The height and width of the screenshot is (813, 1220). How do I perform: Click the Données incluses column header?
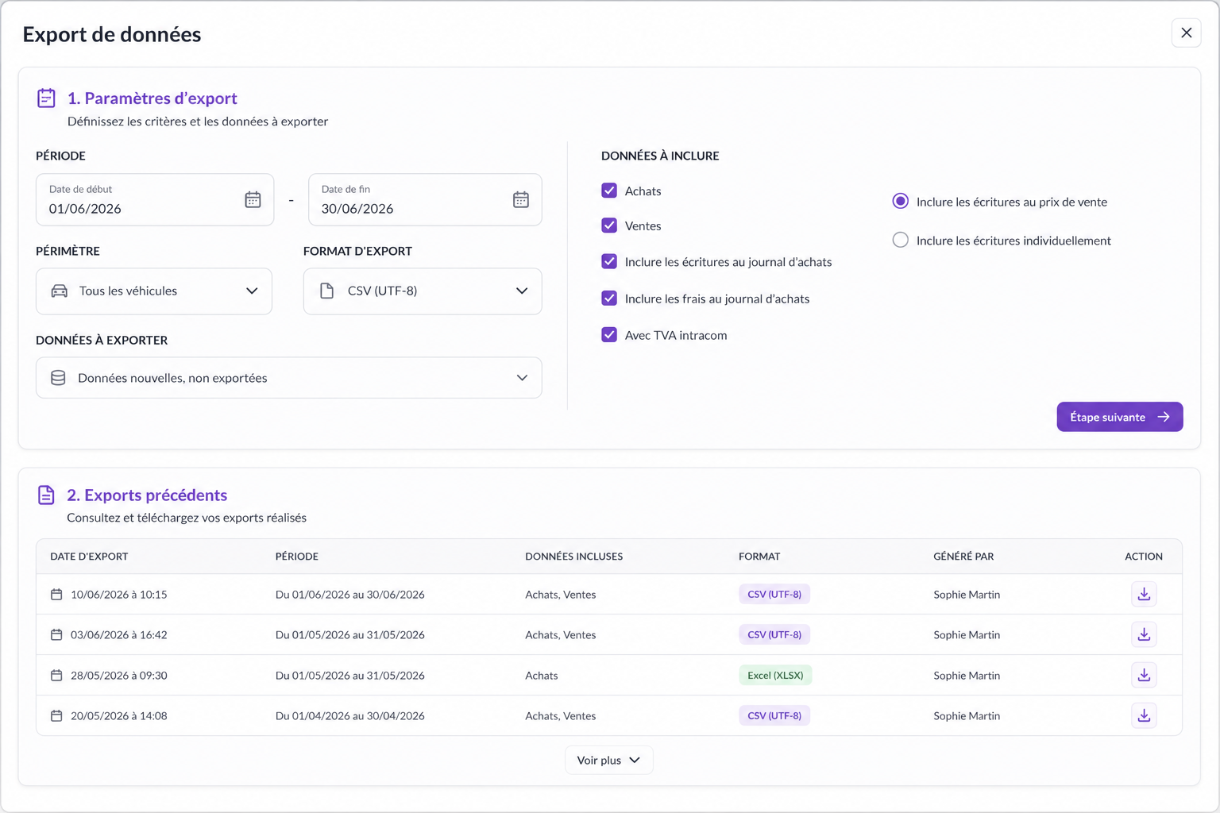574,557
